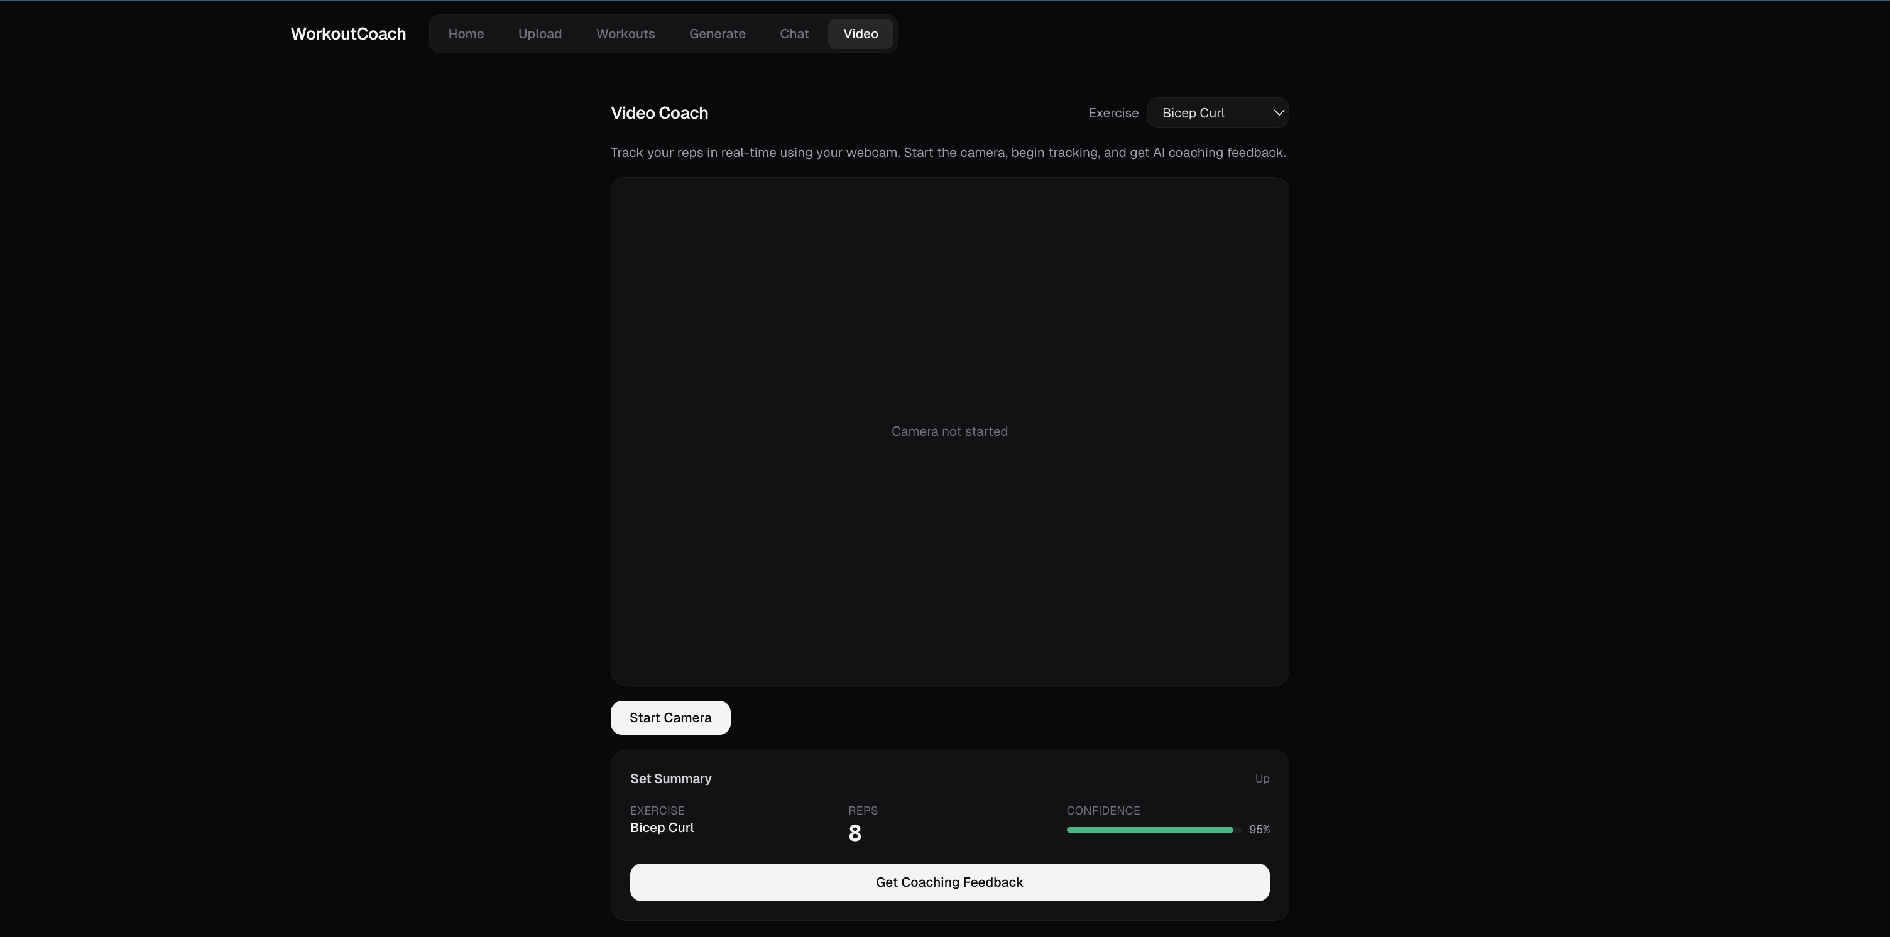
Task: Click the 95% confidence value
Action: pyautogui.click(x=1259, y=830)
